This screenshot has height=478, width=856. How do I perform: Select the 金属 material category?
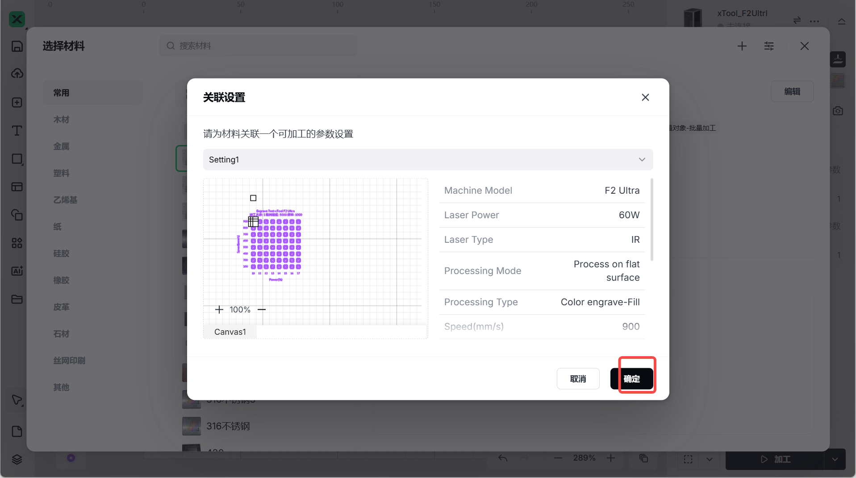click(x=61, y=146)
